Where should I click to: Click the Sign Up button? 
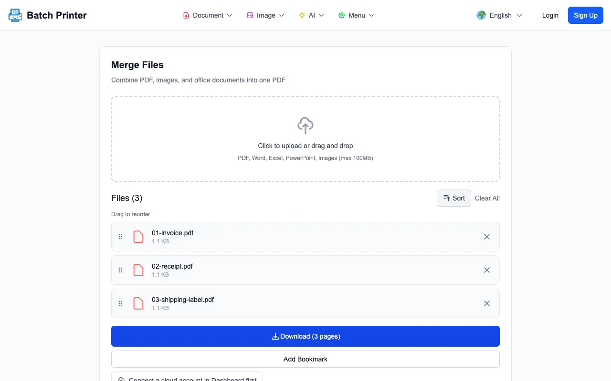point(586,15)
